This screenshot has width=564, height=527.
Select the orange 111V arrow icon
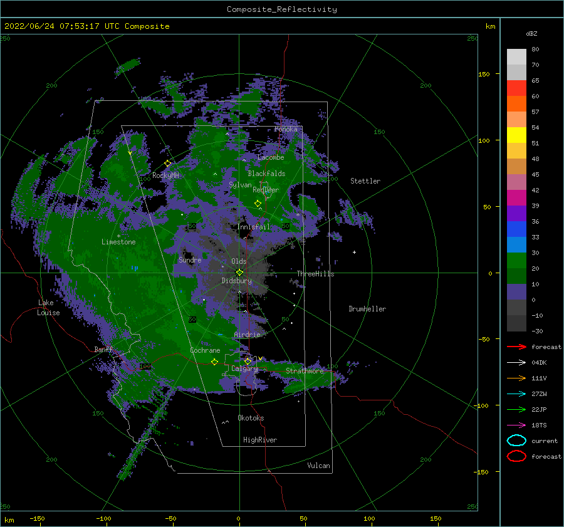point(516,378)
